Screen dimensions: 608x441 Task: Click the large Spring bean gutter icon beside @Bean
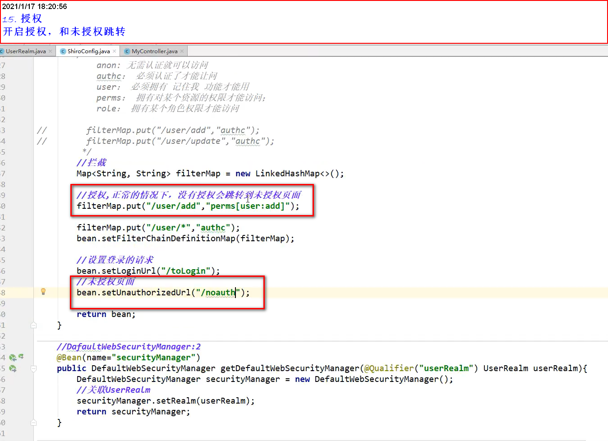pos(13,358)
